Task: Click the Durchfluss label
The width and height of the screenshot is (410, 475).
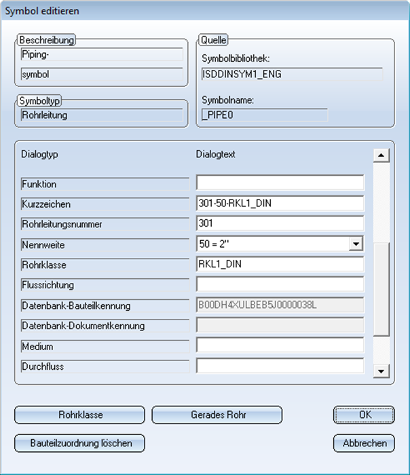Action: coord(105,366)
